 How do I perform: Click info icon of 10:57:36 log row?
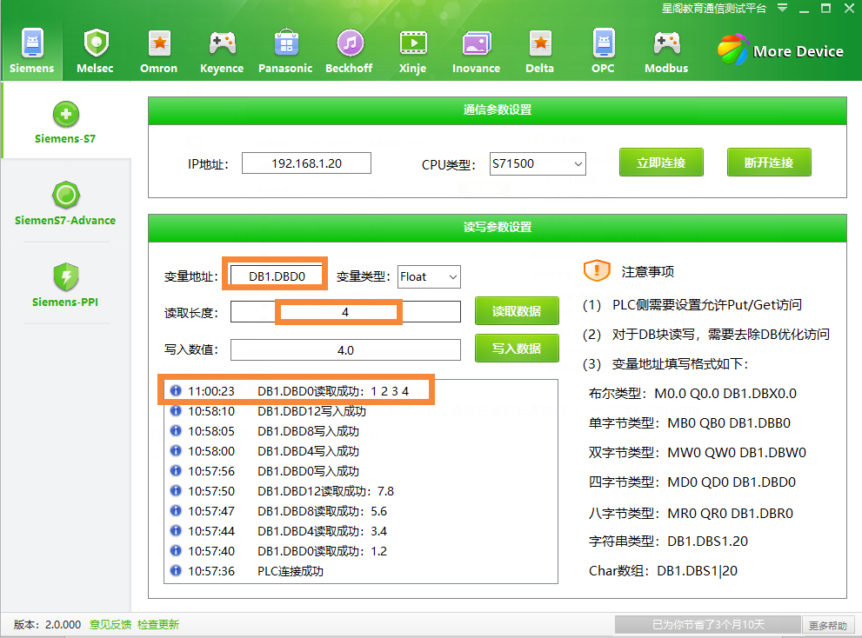(x=176, y=570)
